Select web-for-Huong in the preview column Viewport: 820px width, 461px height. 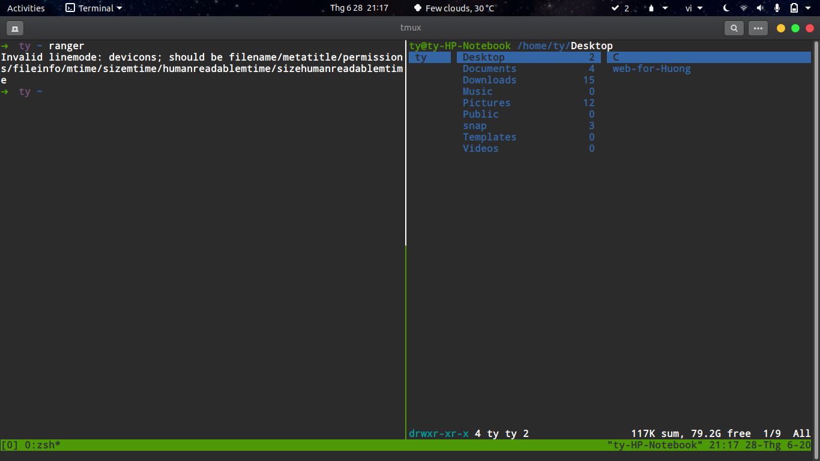652,68
